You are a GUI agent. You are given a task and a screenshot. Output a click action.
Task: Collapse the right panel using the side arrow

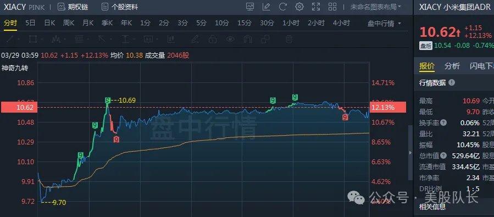[x=410, y=153]
